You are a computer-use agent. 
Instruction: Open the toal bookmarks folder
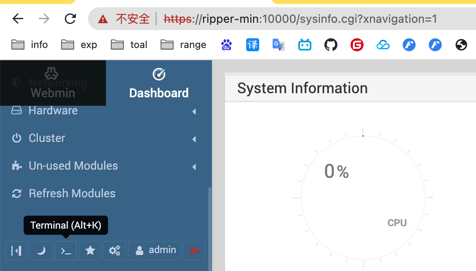129,45
